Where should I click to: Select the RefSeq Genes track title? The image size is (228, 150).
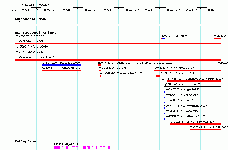click(x=26, y=141)
